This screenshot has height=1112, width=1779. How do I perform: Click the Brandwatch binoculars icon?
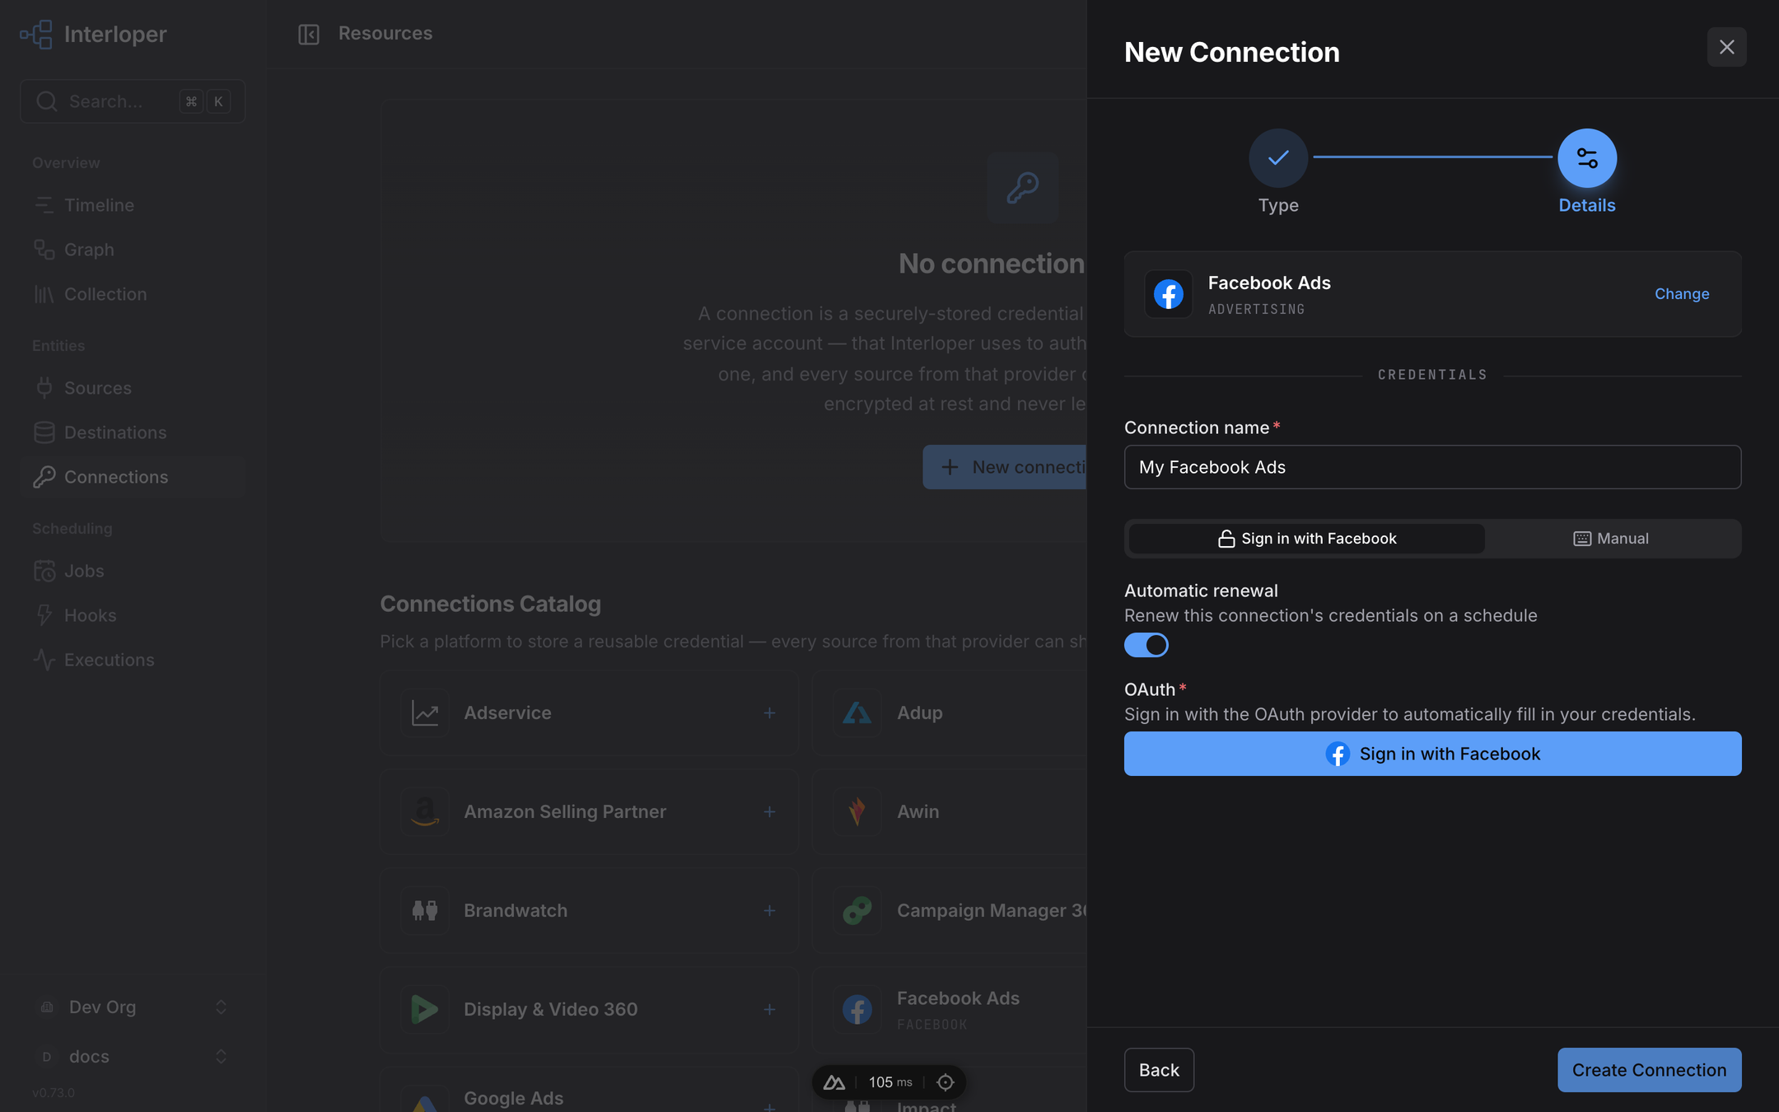tap(425, 911)
